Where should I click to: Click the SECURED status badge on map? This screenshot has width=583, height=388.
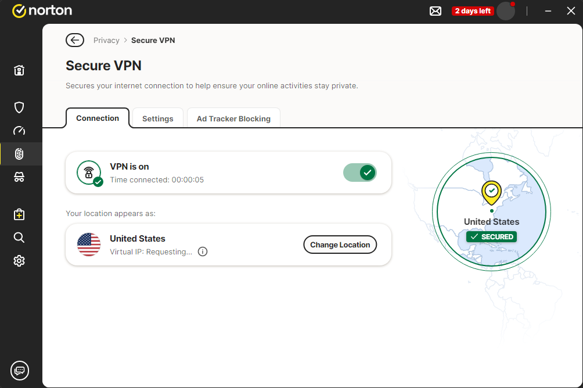491,236
